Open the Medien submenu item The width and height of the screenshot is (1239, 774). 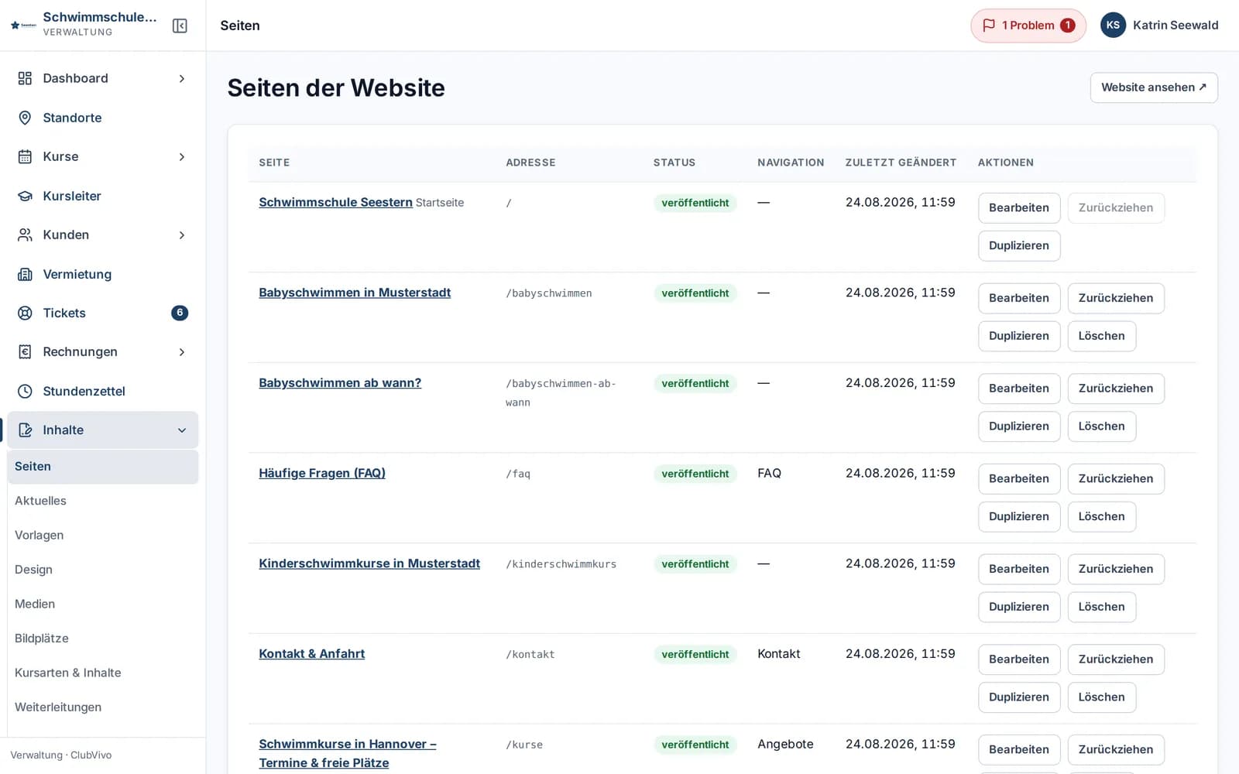(x=103, y=604)
